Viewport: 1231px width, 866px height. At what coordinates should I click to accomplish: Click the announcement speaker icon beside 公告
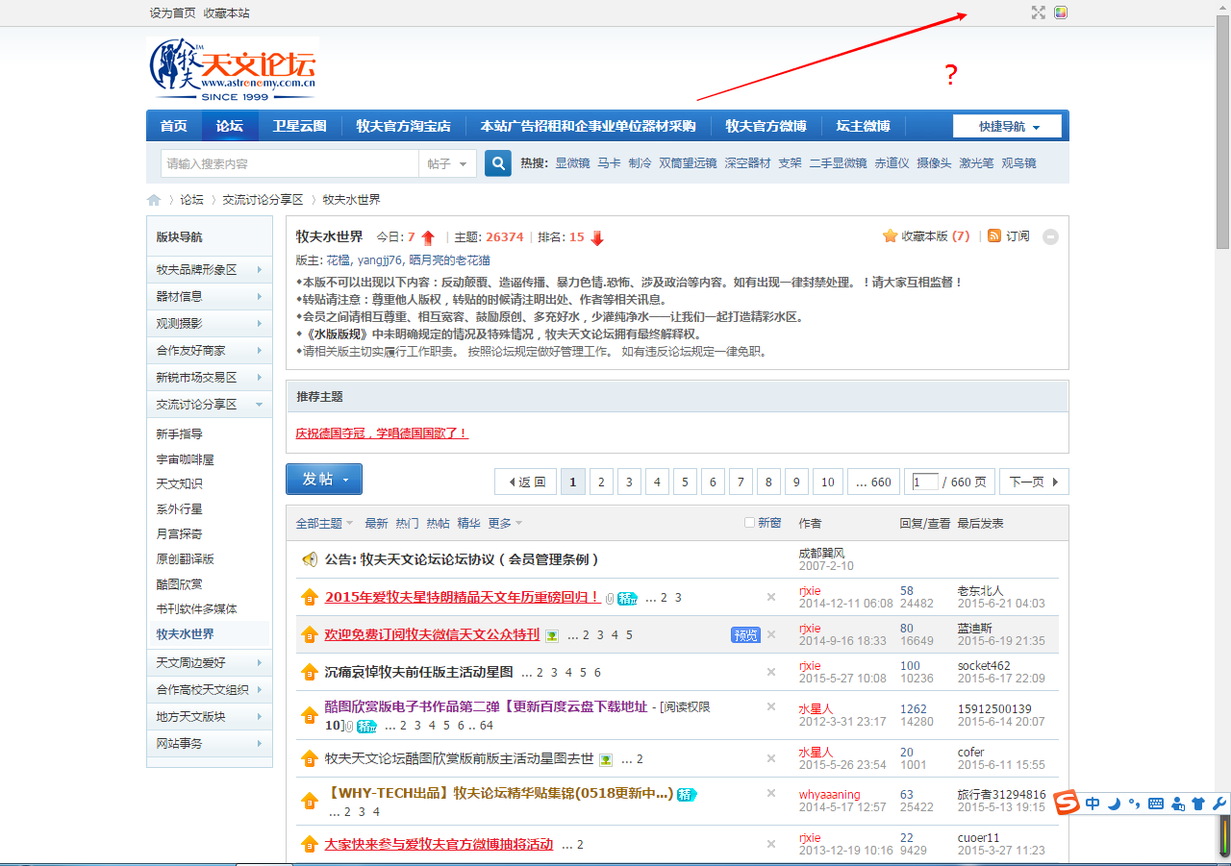tap(310, 558)
